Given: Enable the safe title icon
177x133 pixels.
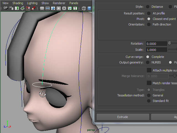Looking at the screenshot, I should (75, 8).
